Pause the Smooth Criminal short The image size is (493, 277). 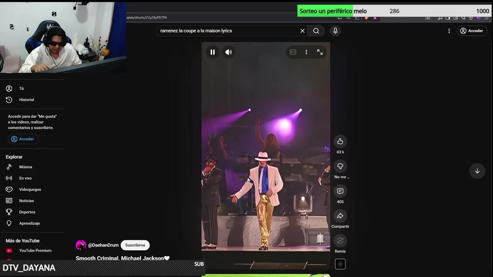(213, 52)
